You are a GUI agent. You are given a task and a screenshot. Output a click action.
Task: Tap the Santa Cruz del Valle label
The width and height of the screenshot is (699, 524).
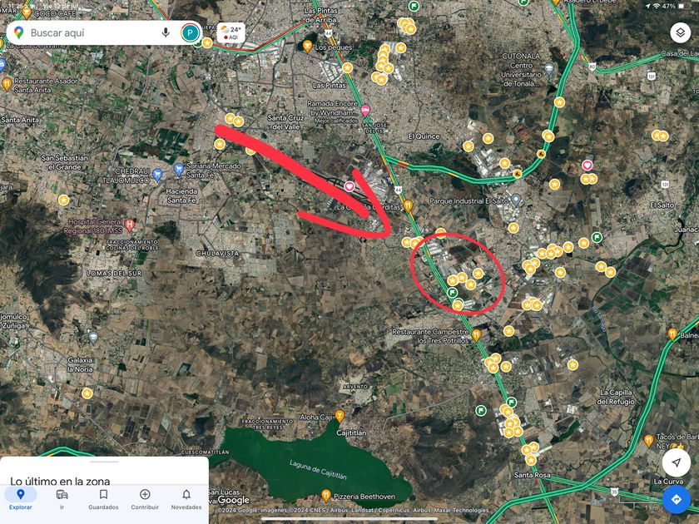click(285, 122)
